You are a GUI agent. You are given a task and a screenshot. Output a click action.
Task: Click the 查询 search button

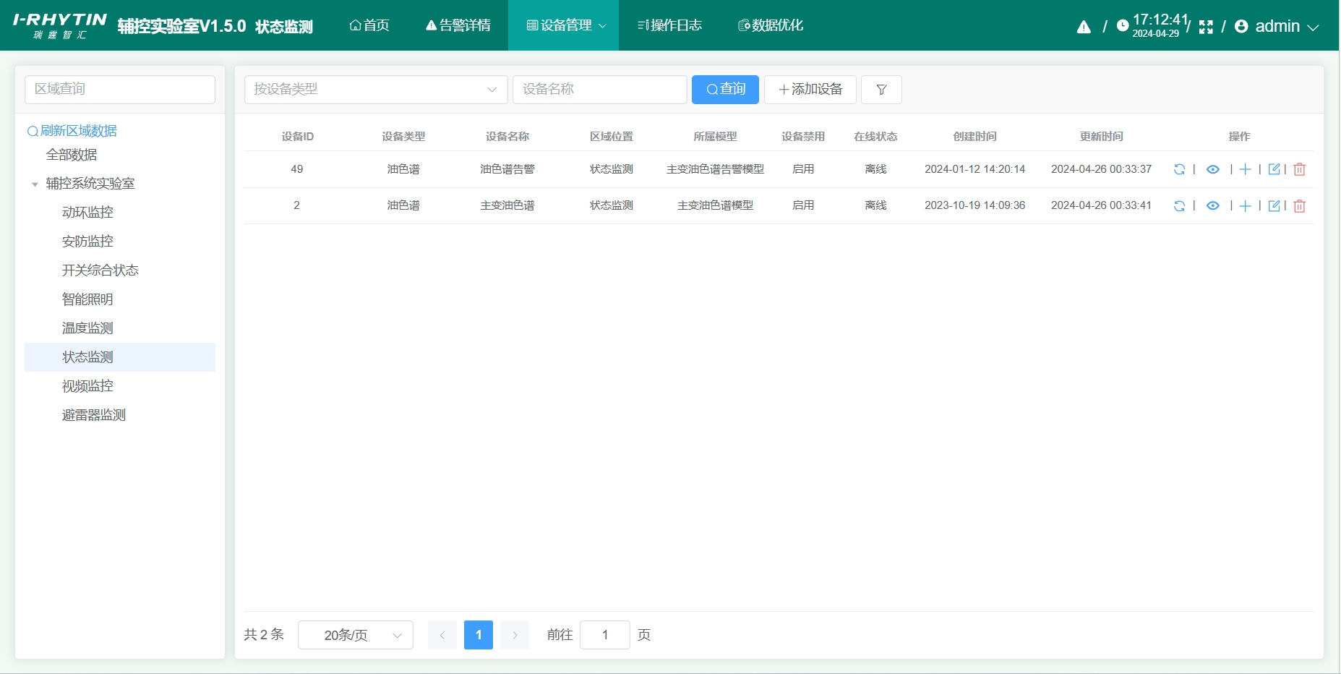pyautogui.click(x=725, y=90)
